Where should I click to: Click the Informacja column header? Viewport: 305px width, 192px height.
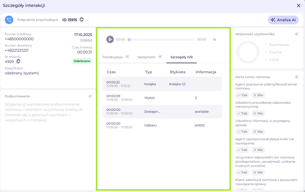(206, 72)
